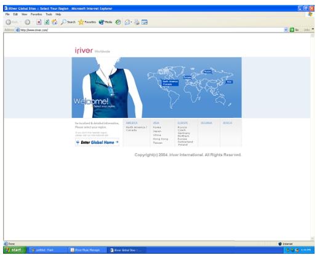Open the Tools menu

click(49, 14)
